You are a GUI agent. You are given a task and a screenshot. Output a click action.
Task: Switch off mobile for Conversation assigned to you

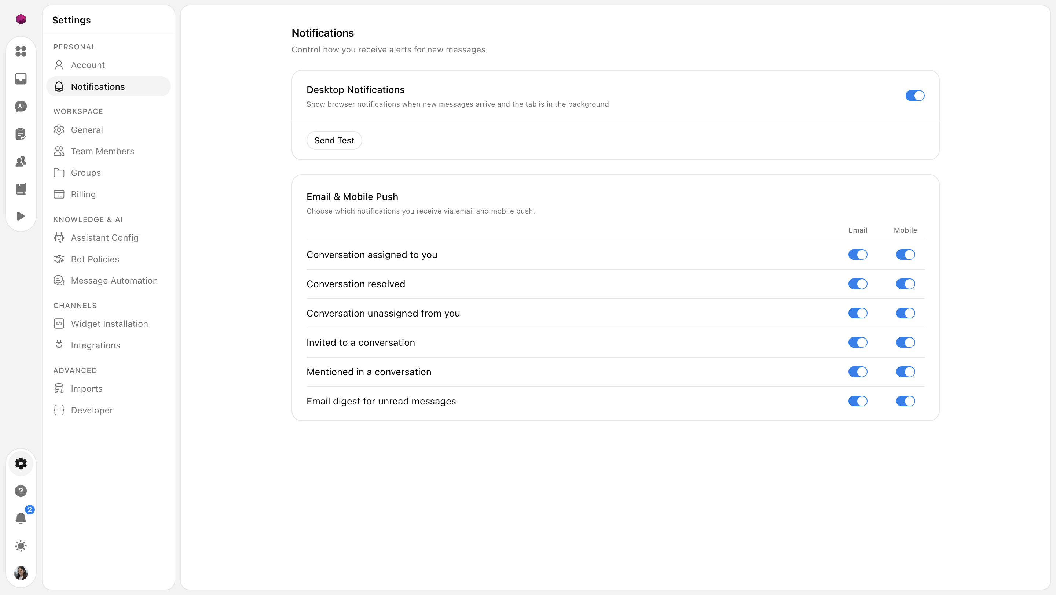point(905,255)
